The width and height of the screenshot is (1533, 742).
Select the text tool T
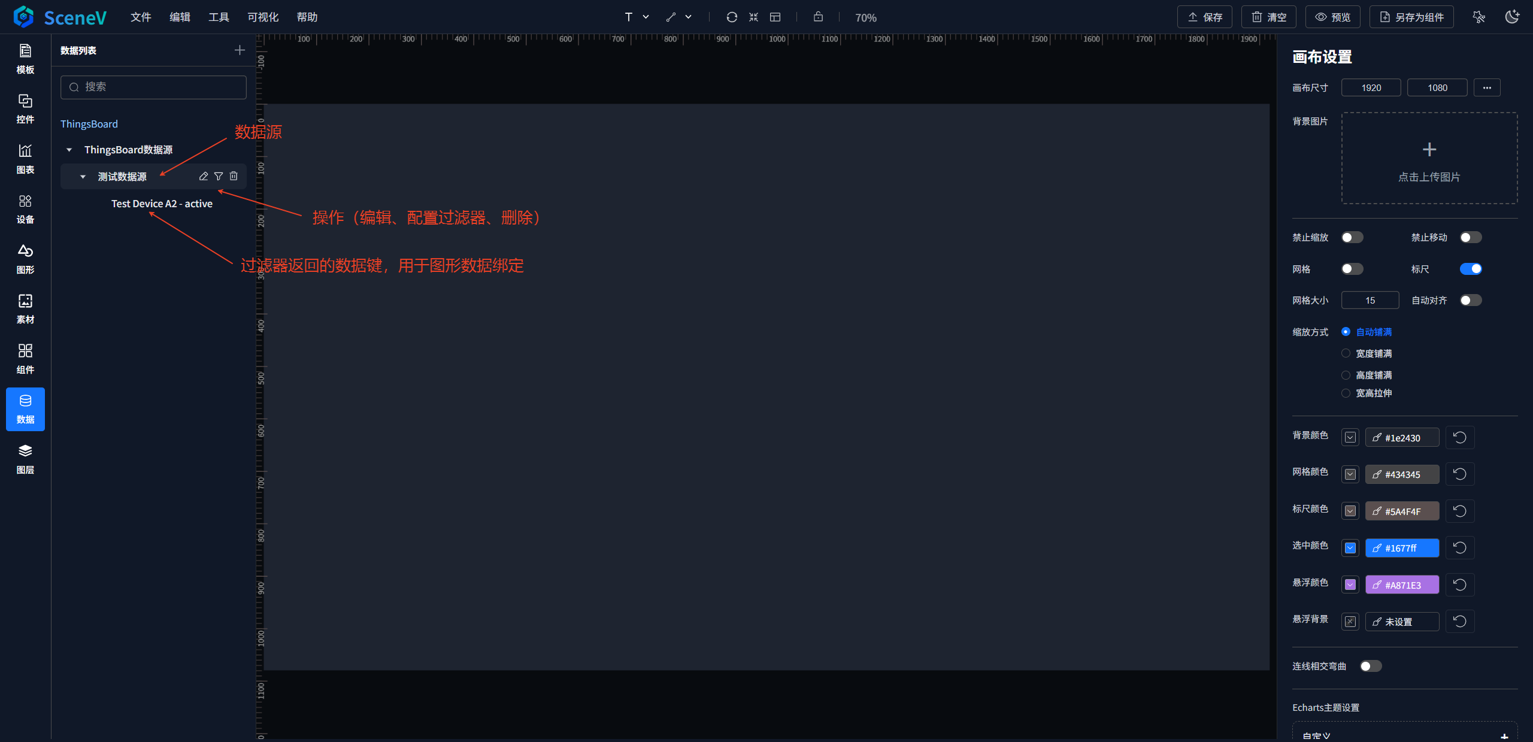pyautogui.click(x=628, y=17)
